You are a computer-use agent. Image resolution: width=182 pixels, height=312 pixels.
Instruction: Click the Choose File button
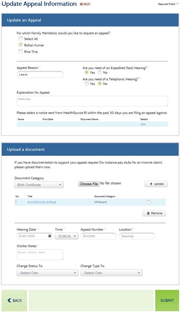(89, 184)
